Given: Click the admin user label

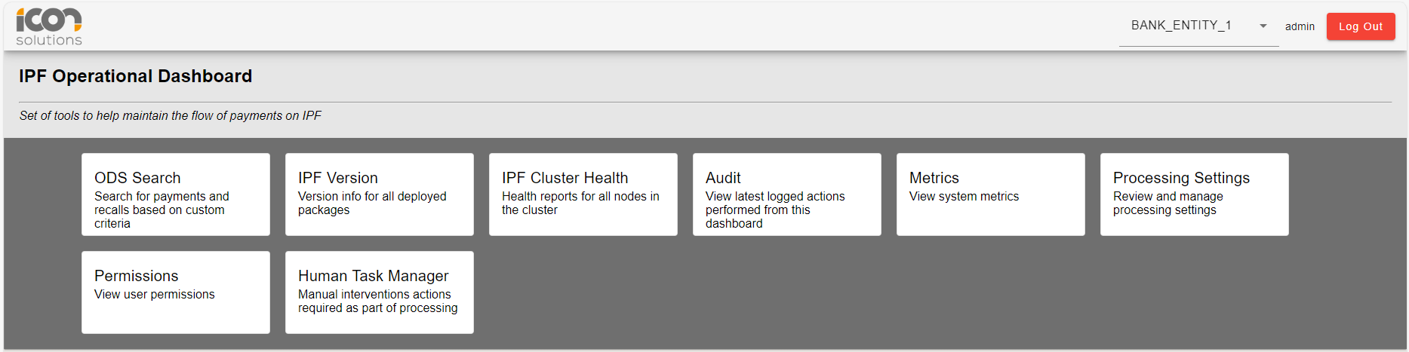Looking at the screenshot, I should (x=1300, y=26).
